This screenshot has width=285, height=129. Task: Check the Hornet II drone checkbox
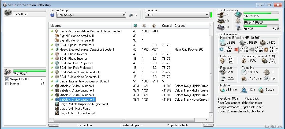[7, 84]
